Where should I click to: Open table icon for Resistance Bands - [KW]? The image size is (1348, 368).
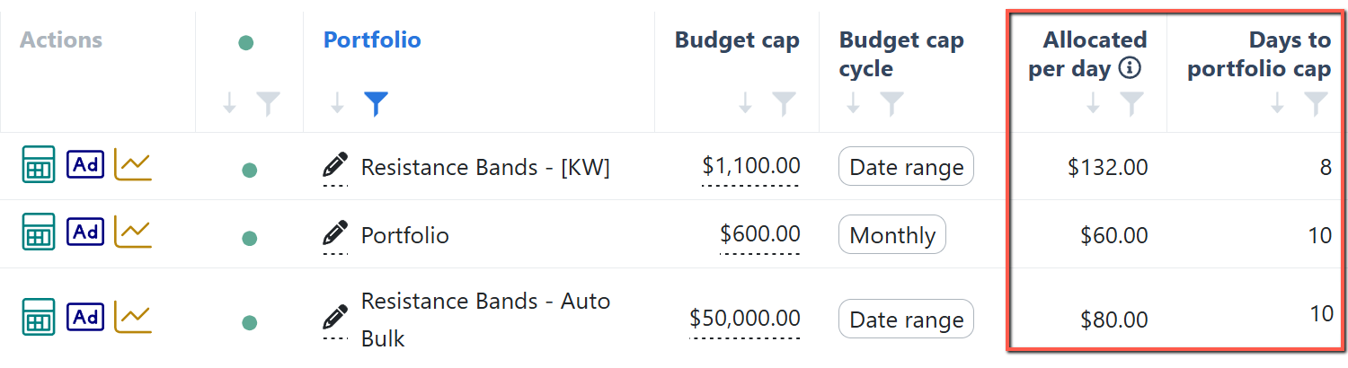point(38,165)
